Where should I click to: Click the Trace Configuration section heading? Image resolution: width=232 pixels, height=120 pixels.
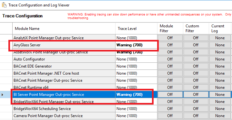(x=23, y=16)
